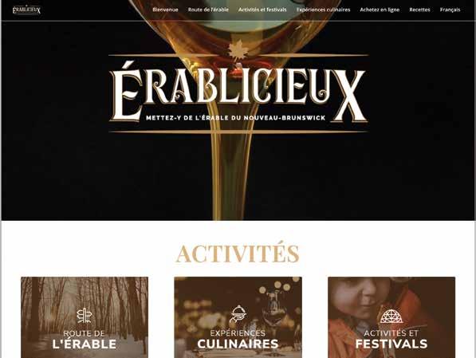The height and width of the screenshot is (358, 476).
Task: Open the Bienvenue menu item
Action: [x=165, y=10]
